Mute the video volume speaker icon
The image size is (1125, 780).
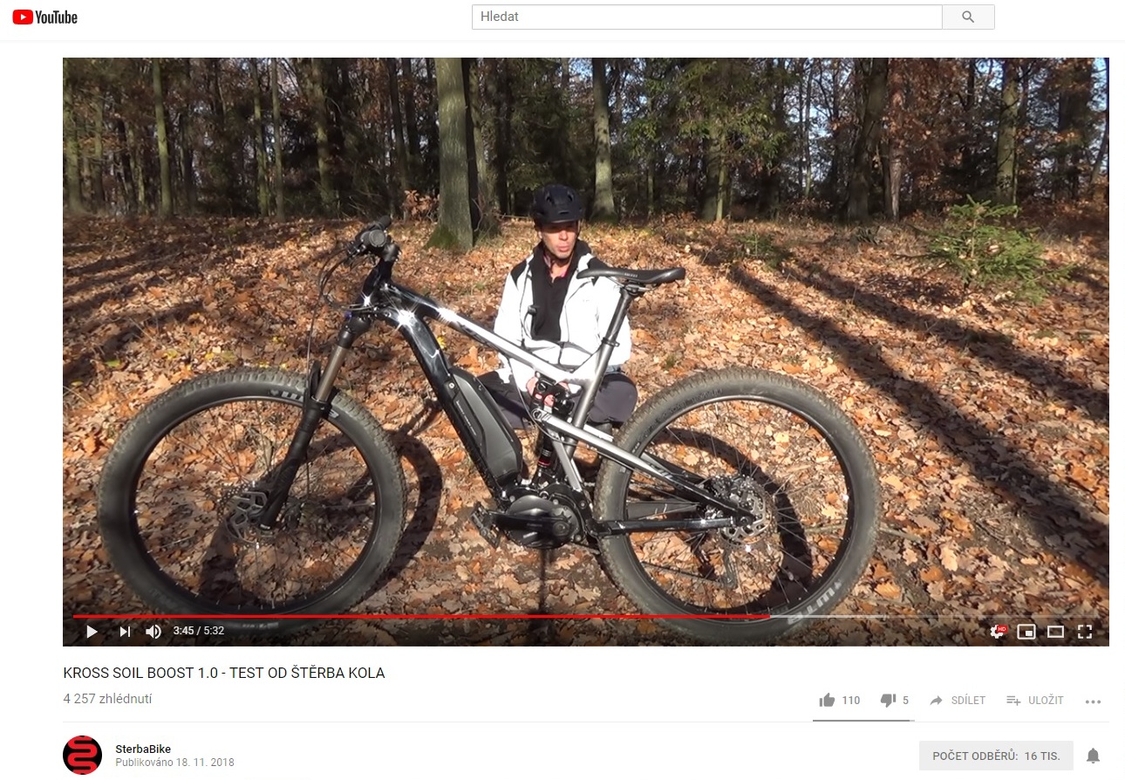pyautogui.click(x=153, y=632)
